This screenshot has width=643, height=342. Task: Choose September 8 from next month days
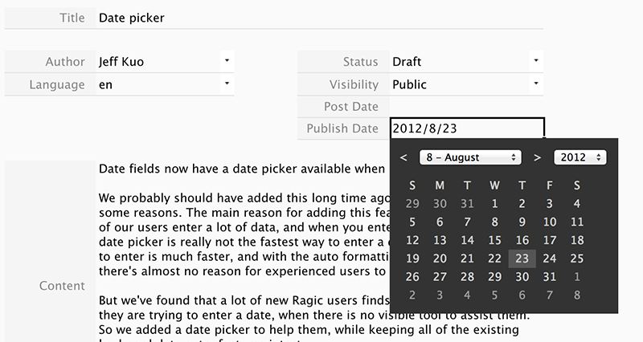(577, 295)
